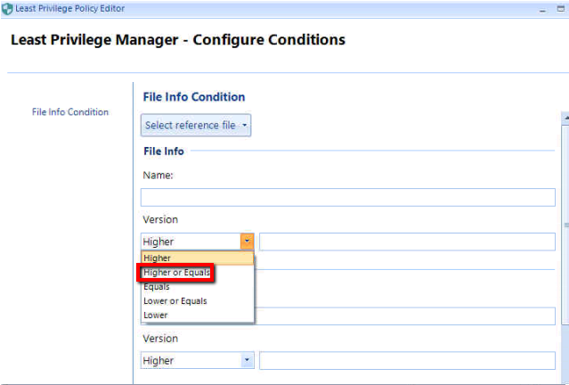Click the vertical scrollbar track

565,294
